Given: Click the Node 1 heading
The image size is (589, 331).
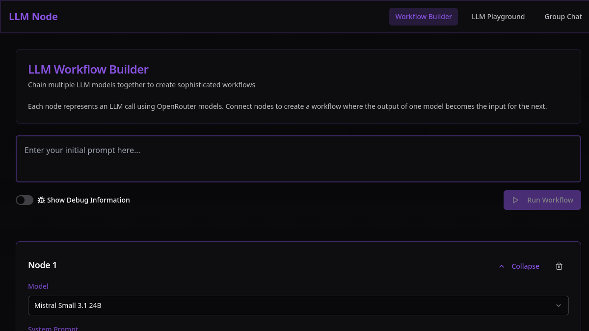Looking at the screenshot, I should pos(42,265).
